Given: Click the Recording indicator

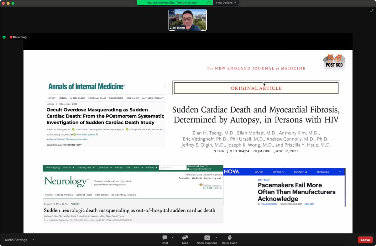Looking at the screenshot, I should pos(18,37).
